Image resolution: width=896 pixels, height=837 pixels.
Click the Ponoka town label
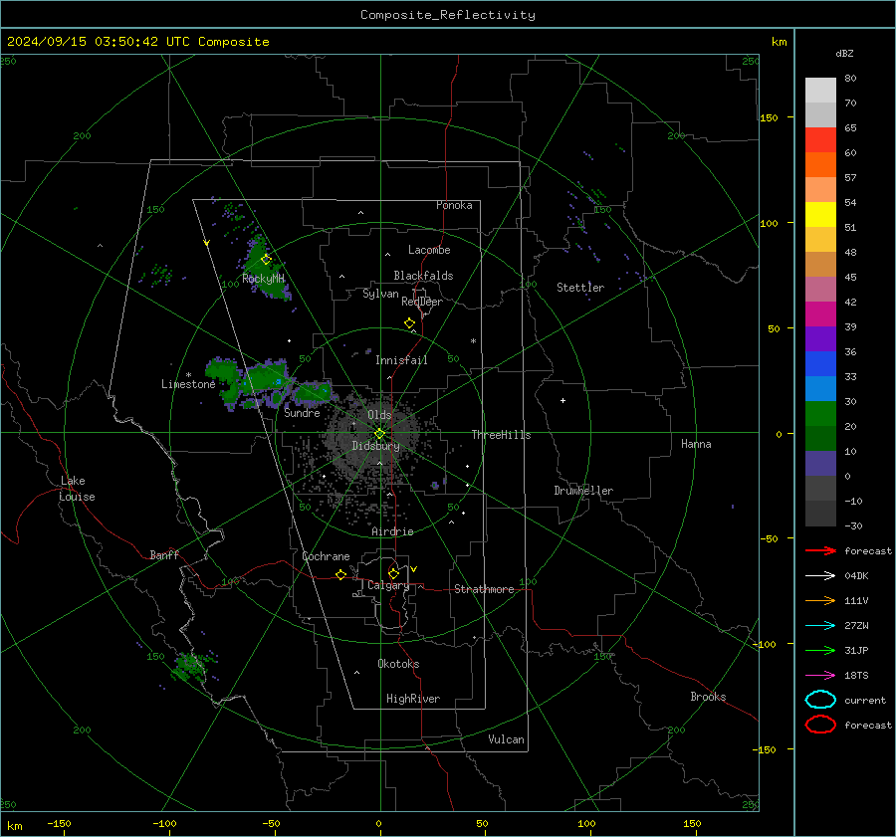click(454, 205)
